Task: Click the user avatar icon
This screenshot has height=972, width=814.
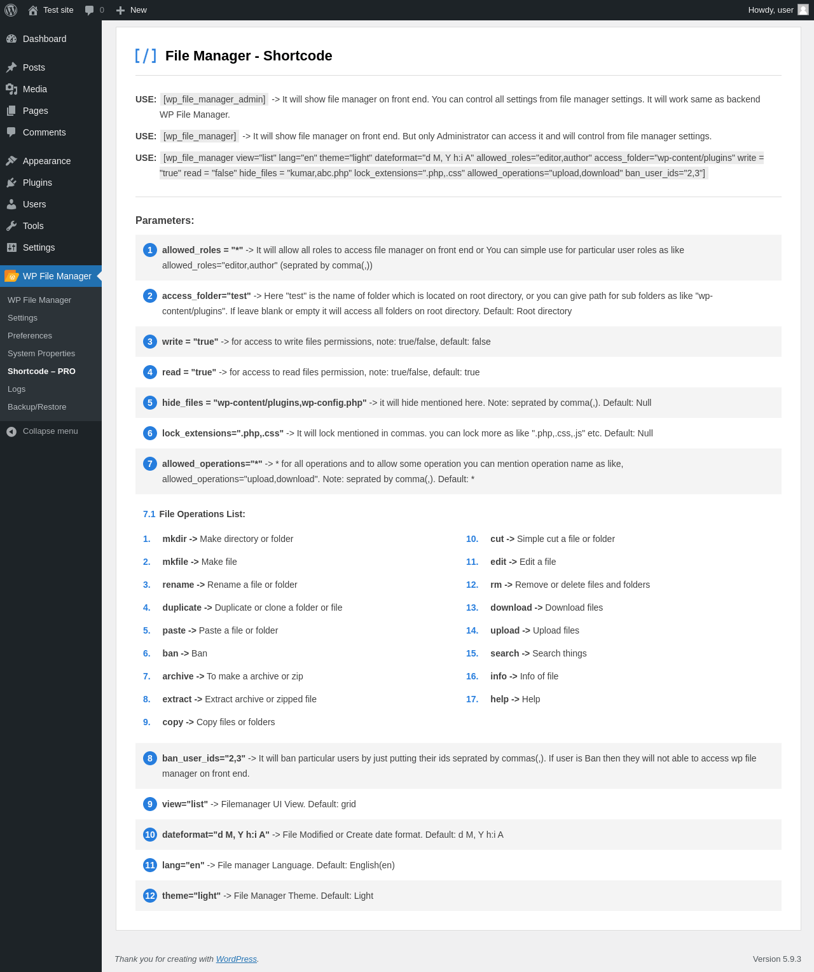Action: (x=803, y=10)
